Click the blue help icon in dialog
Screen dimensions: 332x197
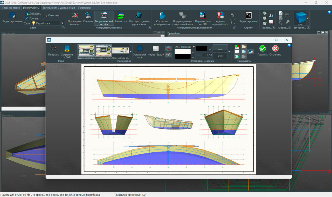289,46
